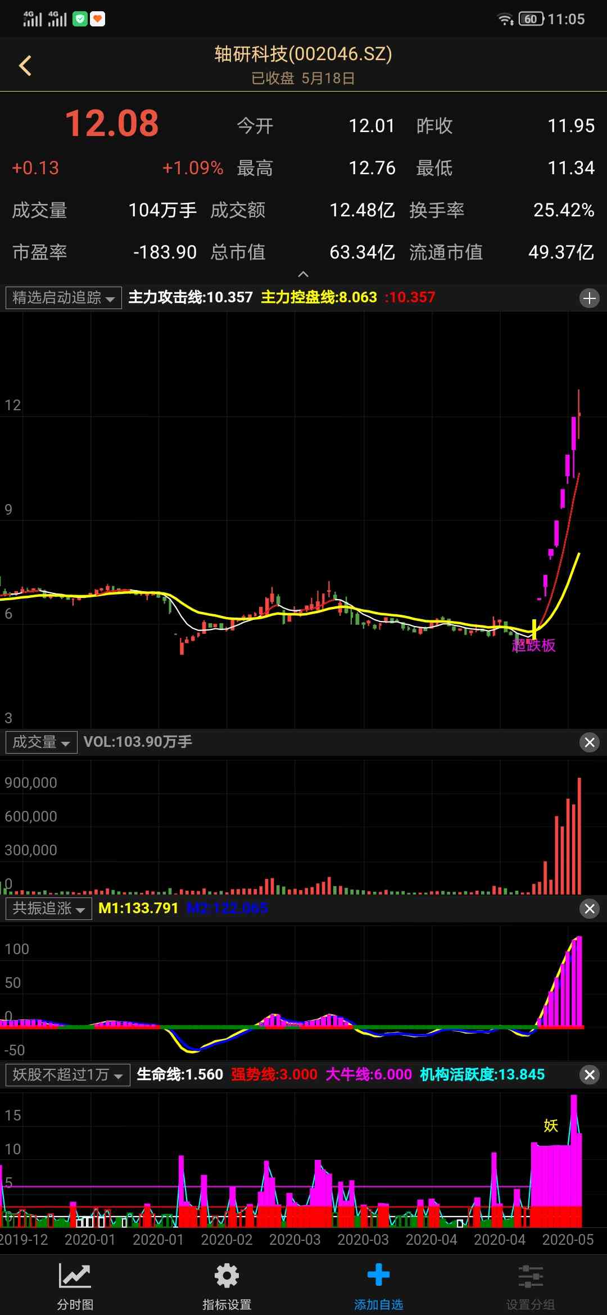Open the 共振追涨 indicator dropdown

49,909
